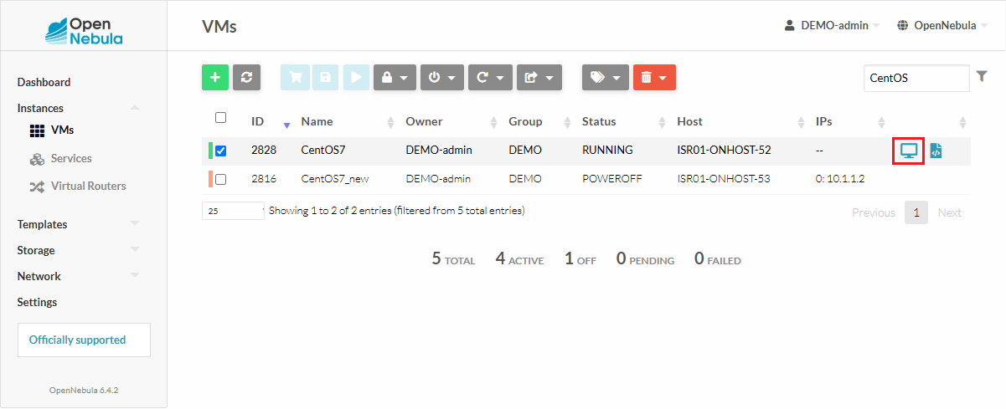Screen dimensions: 1006x409
Task: Click the play resume toolbar icon
Action: [x=355, y=77]
